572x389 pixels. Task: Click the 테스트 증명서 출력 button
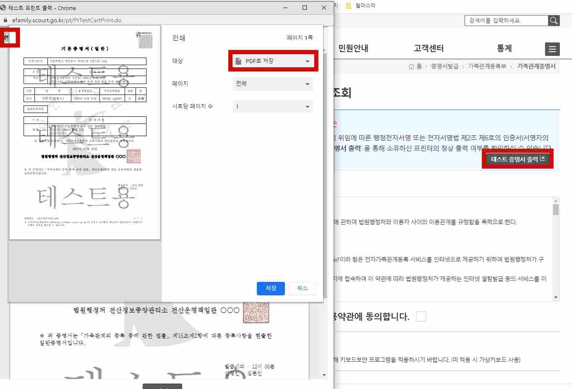517,158
